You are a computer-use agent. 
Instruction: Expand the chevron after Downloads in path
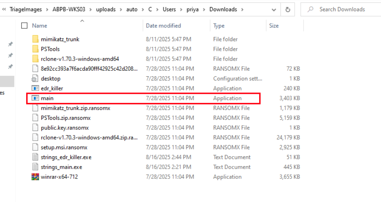tap(242, 9)
